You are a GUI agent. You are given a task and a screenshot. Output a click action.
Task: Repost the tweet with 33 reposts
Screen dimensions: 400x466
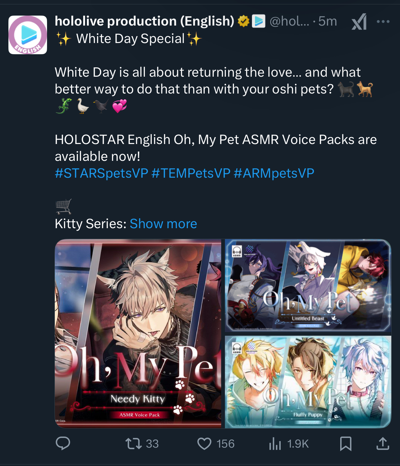142,444
